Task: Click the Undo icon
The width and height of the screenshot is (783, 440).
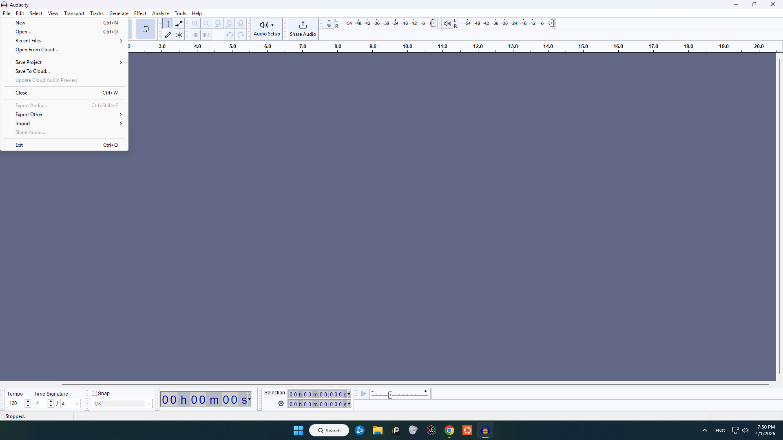Action: click(x=230, y=35)
